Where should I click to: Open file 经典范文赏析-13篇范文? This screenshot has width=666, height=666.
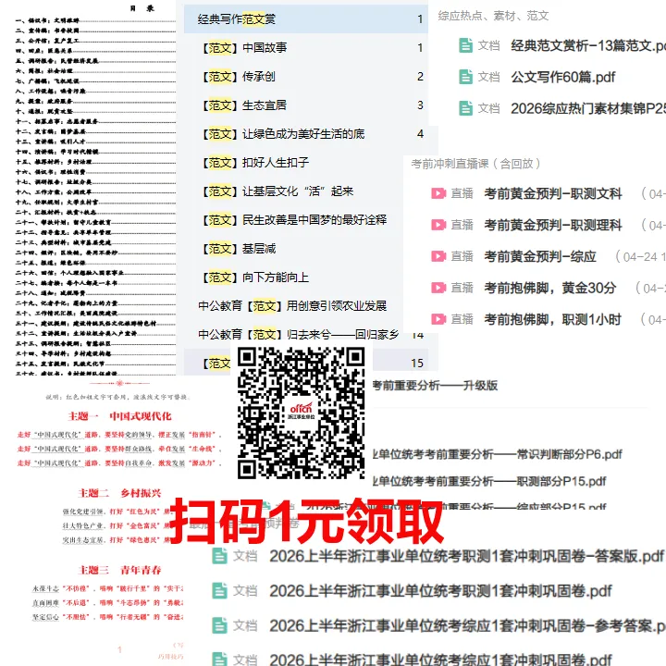[x=588, y=45]
